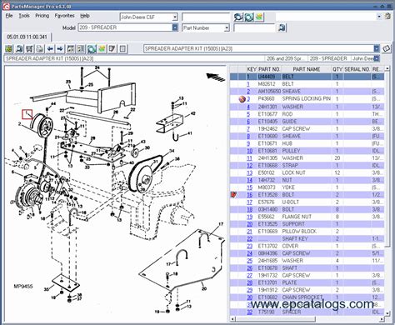Click the QTY column header
395x325 pixels.
(337, 69)
